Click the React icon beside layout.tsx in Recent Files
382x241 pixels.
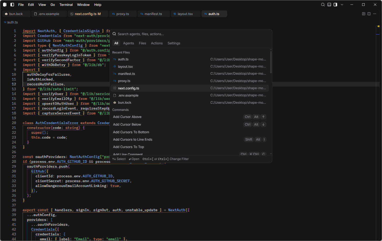coord(115,66)
